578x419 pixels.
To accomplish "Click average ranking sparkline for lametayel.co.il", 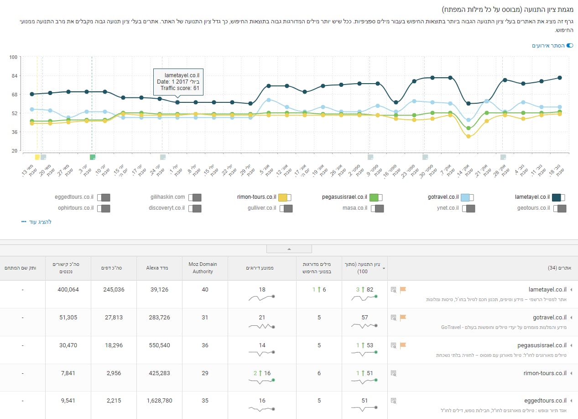I will pyautogui.click(x=262, y=298).
